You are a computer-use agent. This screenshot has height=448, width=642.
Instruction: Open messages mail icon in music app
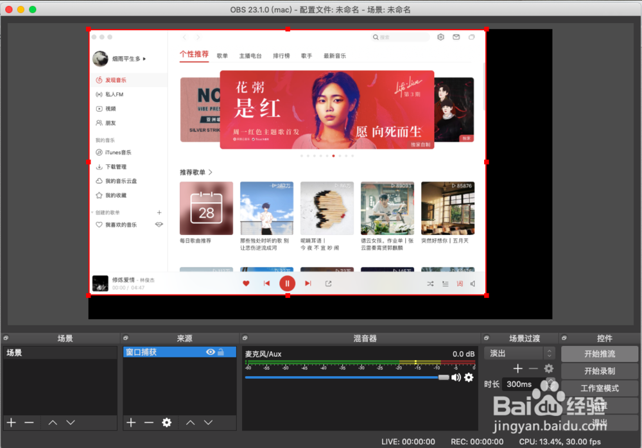[456, 37]
